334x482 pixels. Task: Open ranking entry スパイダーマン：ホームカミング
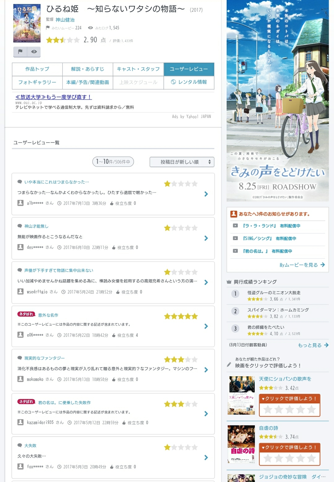[278, 310]
